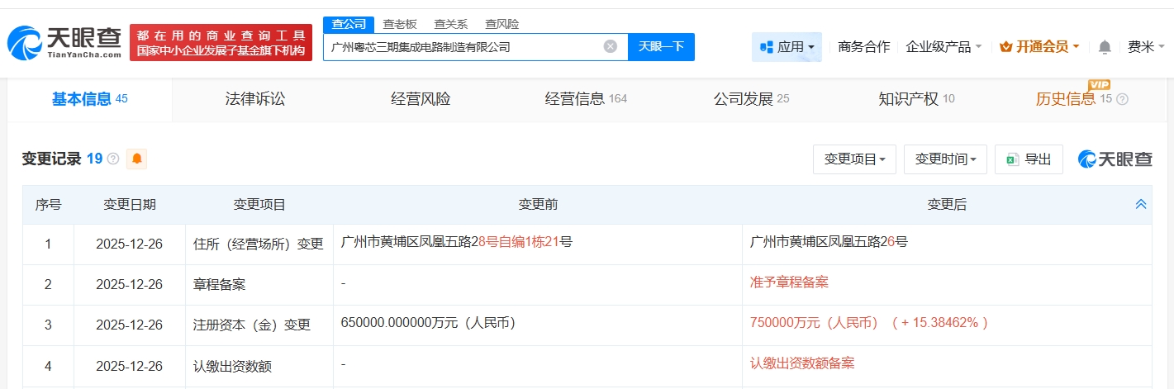Export records with 导出 Excel button
The width and height of the screenshot is (1174, 389).
click(1029, 159)
